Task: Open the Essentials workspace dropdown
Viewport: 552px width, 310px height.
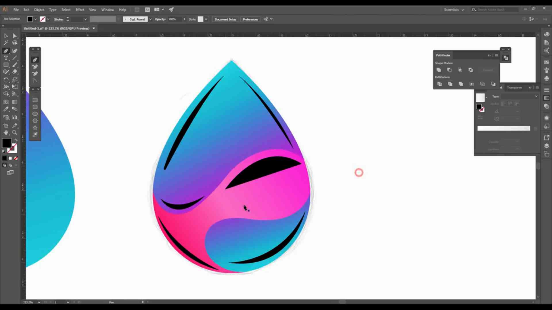Action: (x=454, y=9)
